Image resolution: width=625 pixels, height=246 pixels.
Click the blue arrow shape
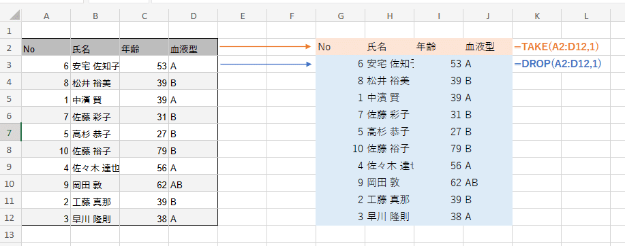pos(265,64)
